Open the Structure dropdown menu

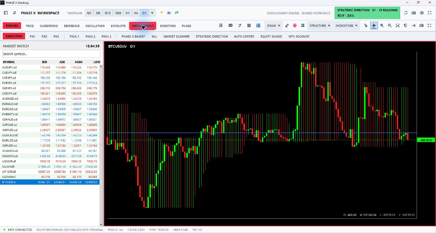pos(320,26)
